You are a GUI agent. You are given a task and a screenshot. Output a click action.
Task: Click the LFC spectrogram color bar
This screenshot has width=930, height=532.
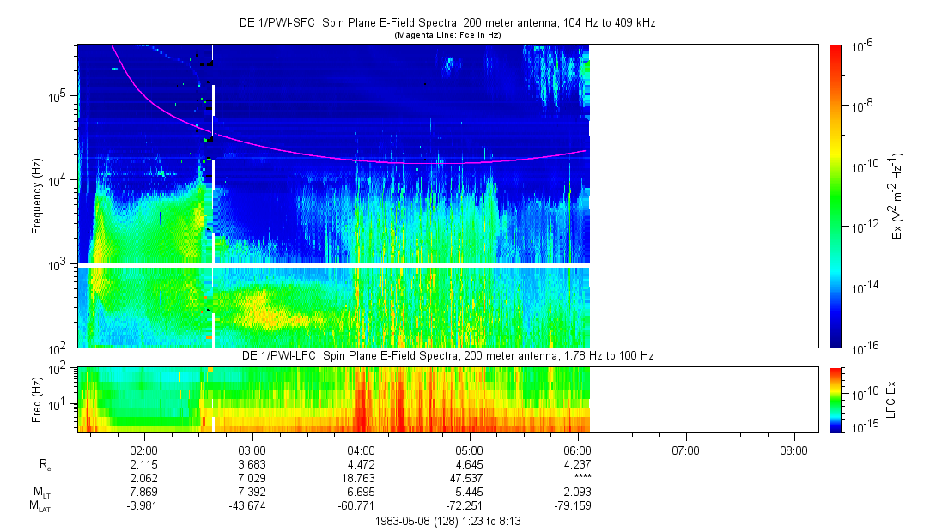click(x=836, y=400)
